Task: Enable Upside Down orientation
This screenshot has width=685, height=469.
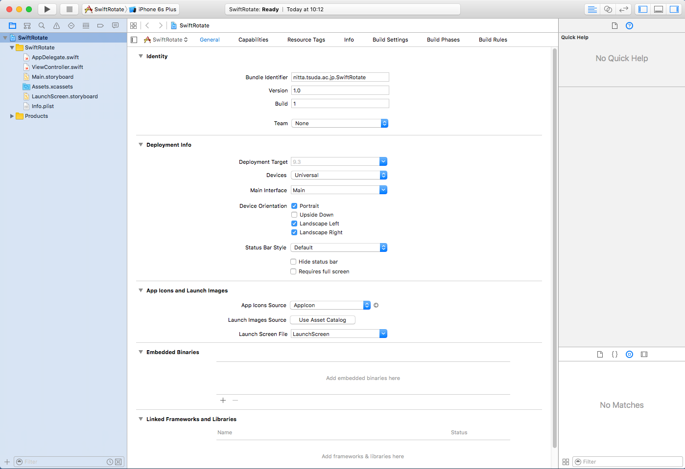Action: [x=294, y=215]
